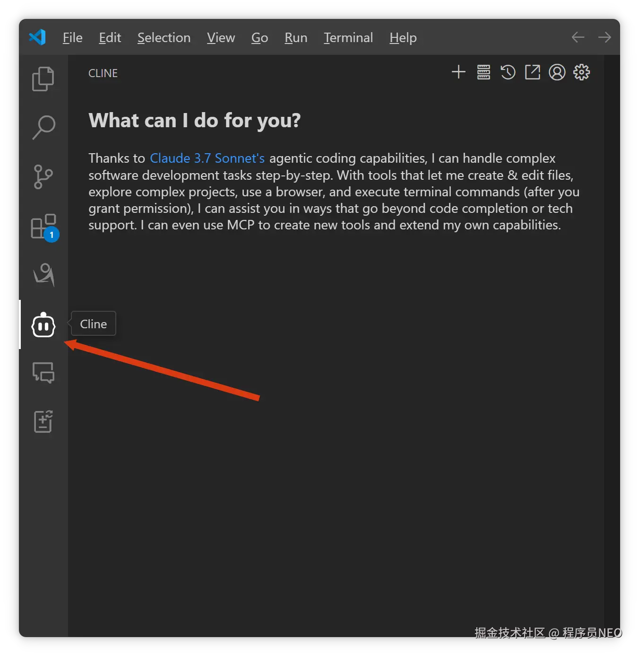Open the View menu
The image size is (639, 656).
[221, 38]
